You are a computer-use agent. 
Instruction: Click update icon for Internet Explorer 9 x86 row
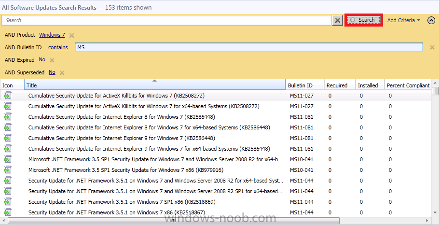(8, 138)
